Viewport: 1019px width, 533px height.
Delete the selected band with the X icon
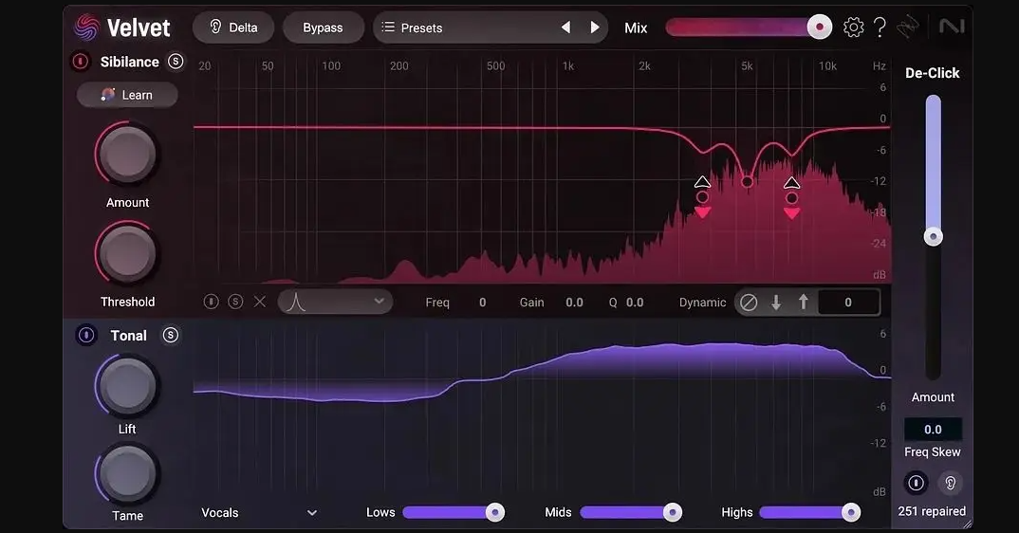tap(260, 302)
